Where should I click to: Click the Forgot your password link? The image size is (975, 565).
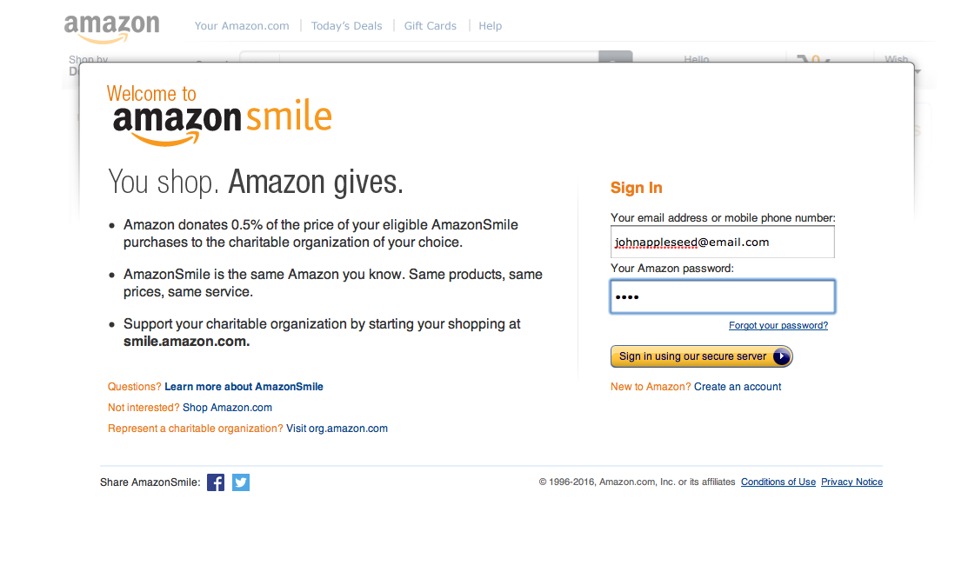coord(778,325)
